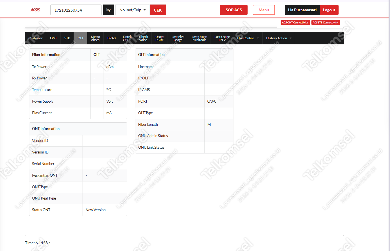The image size is (390, 251).
Task: Click the 0/0/0 port value
Action: (212, 101)
